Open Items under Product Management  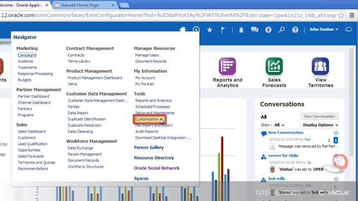(x=72, y=84)
